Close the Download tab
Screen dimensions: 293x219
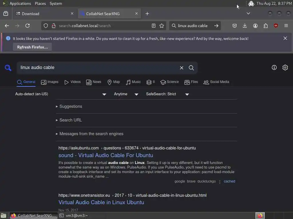[x=72, y=13]
